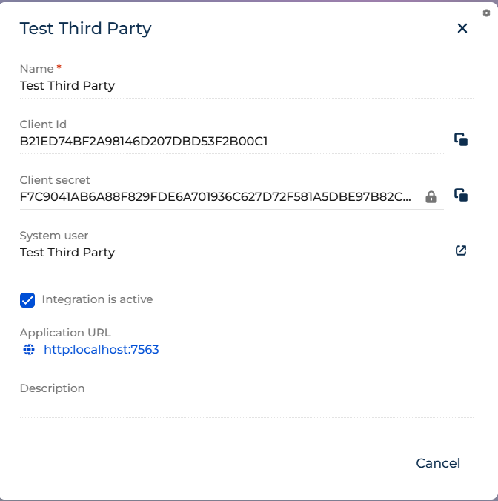The width and height of the screenshot is (498, 501).
Task: Click the globe icon next to Application URL
Action: [x=29, y=349]
